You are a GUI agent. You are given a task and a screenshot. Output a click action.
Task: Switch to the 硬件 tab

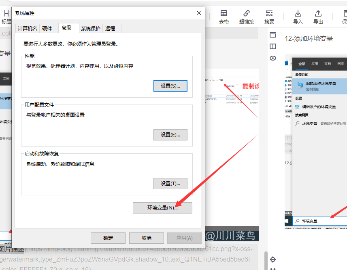[x=48, y=28]
